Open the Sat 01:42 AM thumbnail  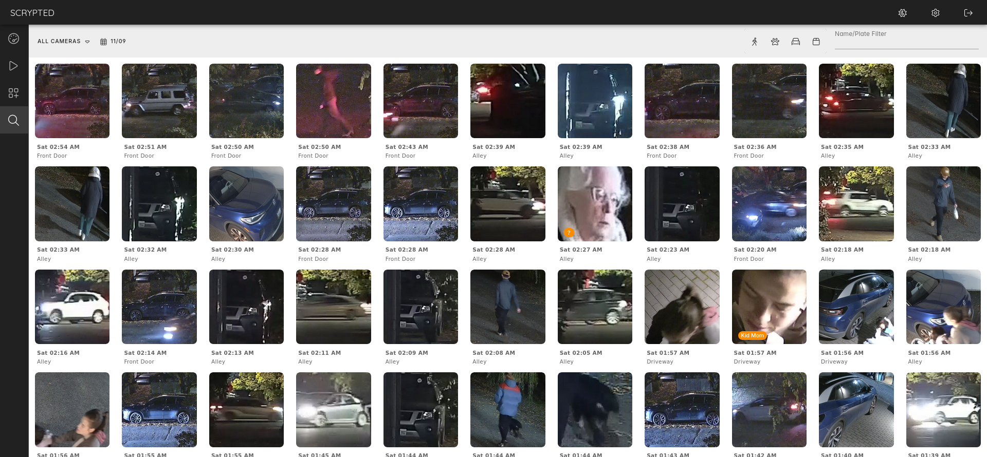point(769,410)
